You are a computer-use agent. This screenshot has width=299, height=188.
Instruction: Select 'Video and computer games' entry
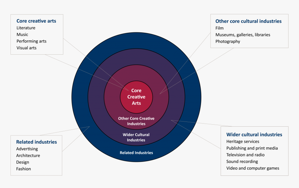point(253,168)
